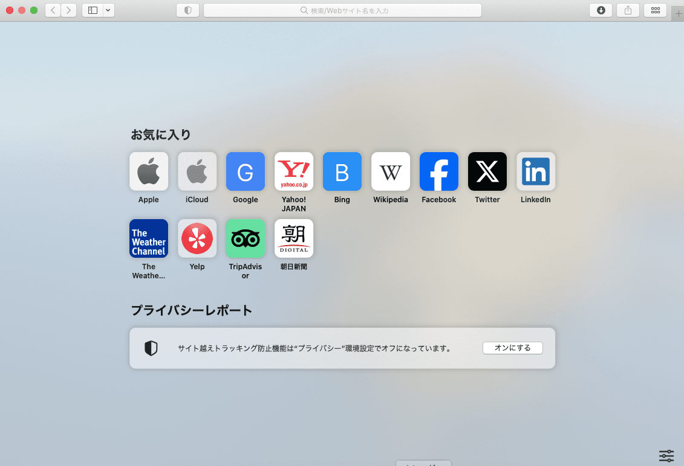Open the Bing favorite icon
The image size is (684, 466).
pos(342,171)
